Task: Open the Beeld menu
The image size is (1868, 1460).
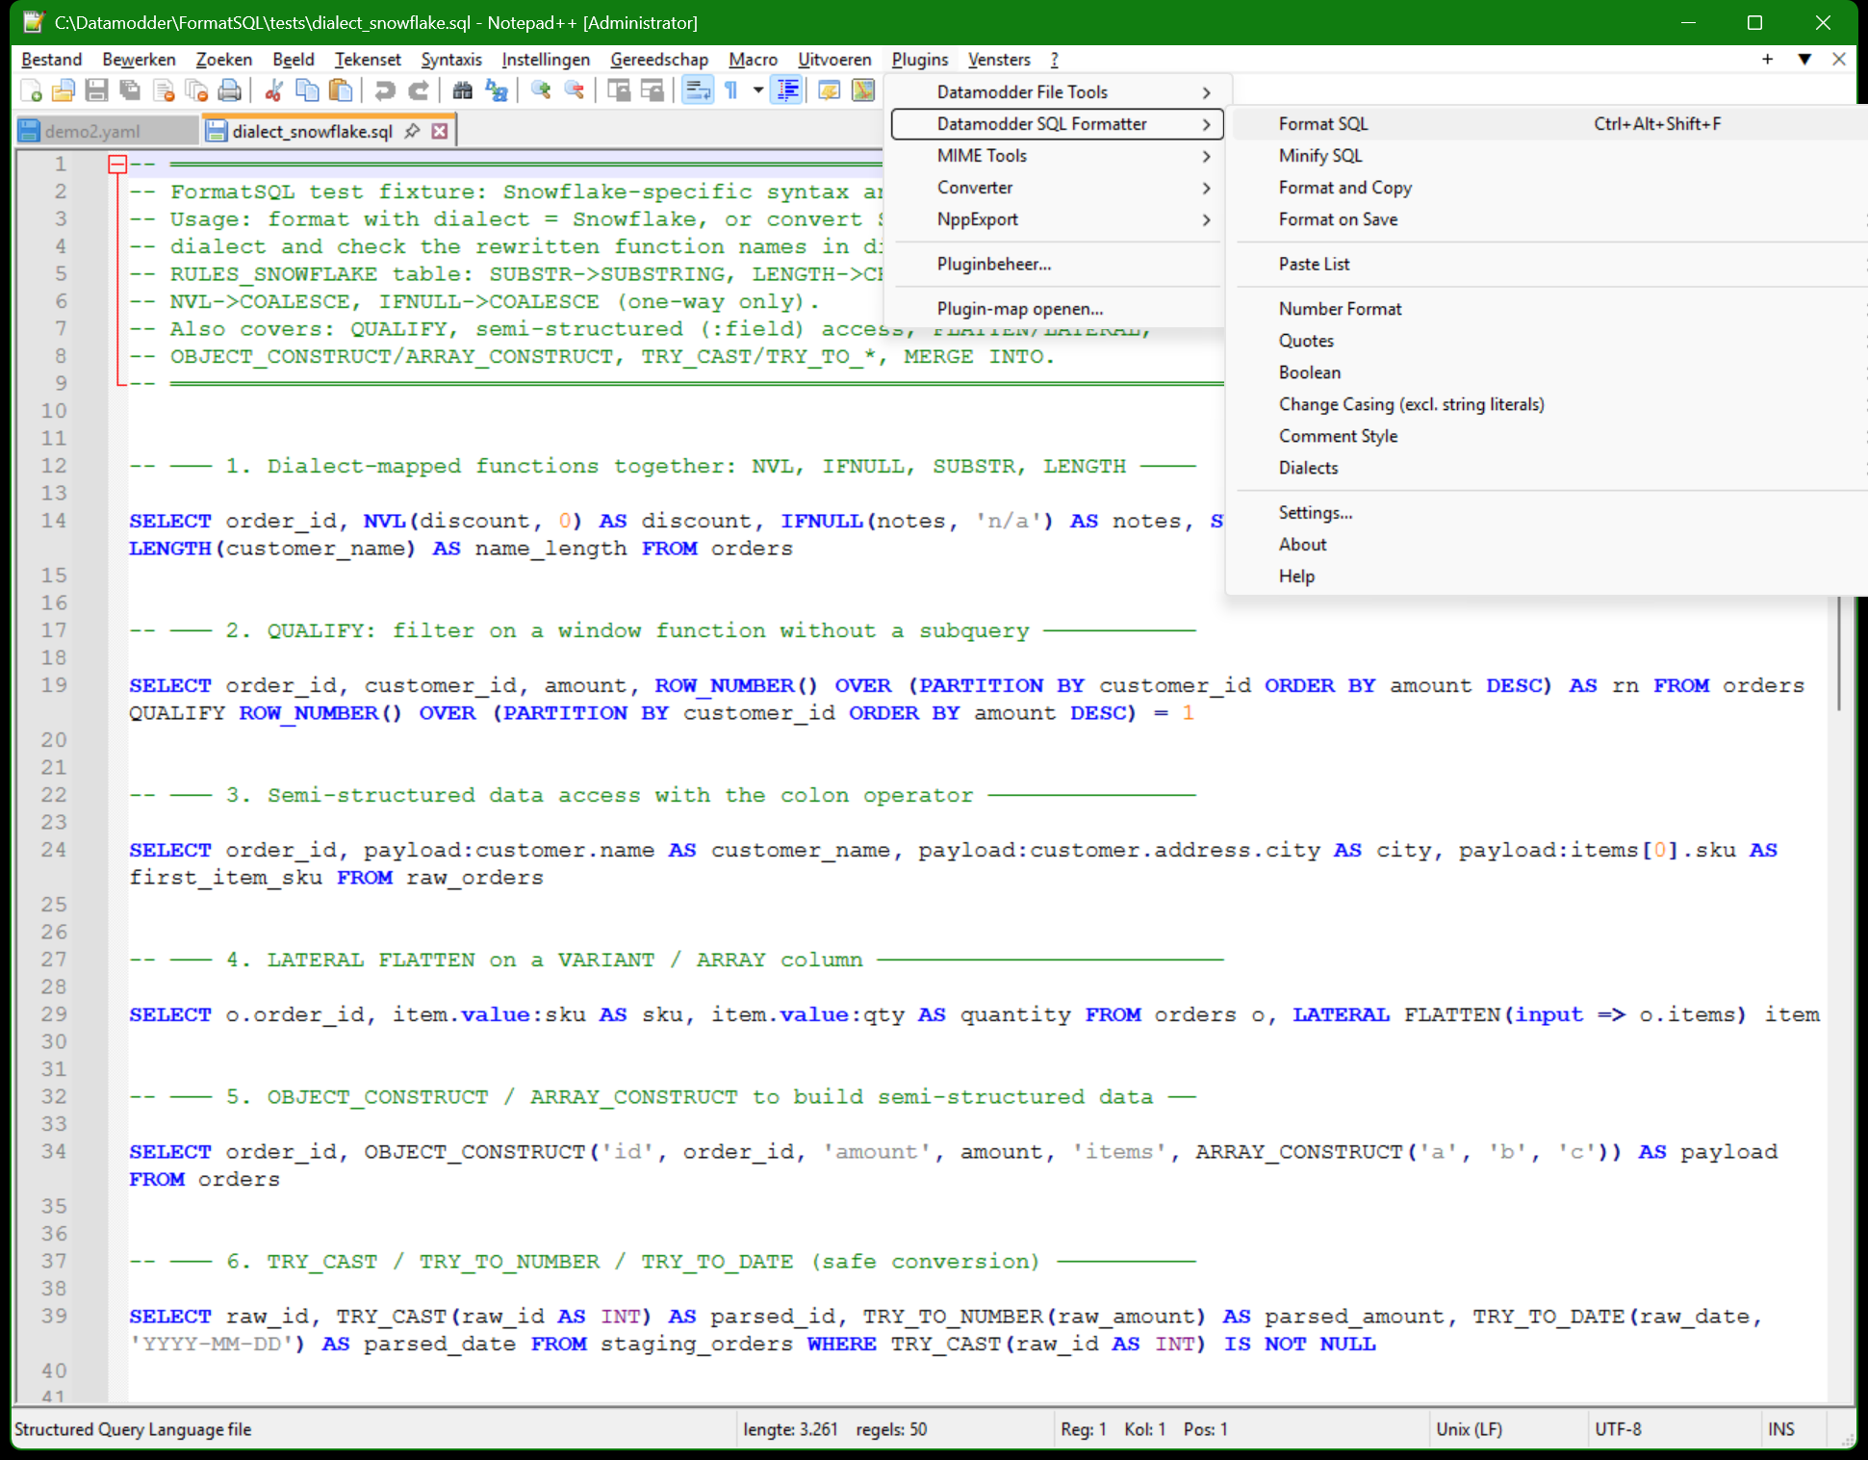Action: (x=293, y=60)
